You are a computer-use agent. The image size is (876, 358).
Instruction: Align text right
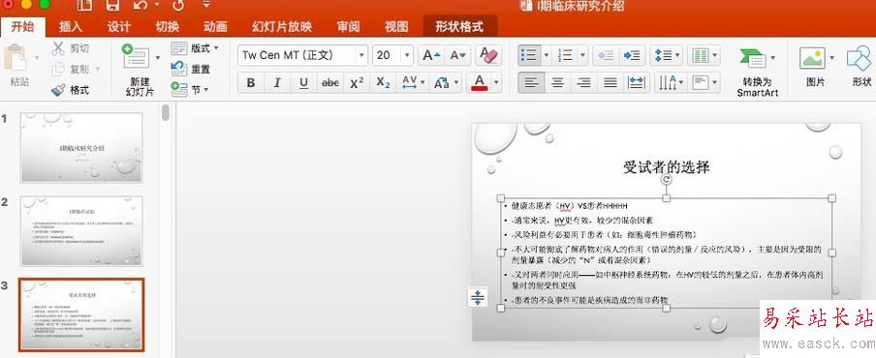tap(583, 83)
